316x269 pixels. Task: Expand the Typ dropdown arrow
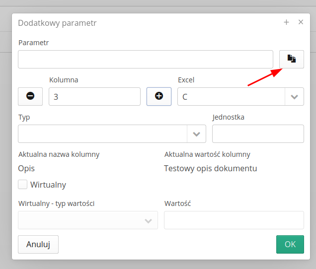(x=196, y=134)
